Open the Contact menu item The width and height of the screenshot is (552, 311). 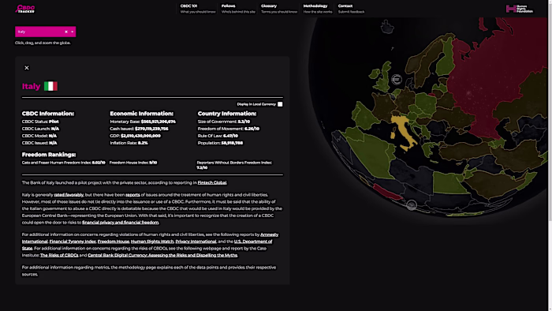coord(352,9)
